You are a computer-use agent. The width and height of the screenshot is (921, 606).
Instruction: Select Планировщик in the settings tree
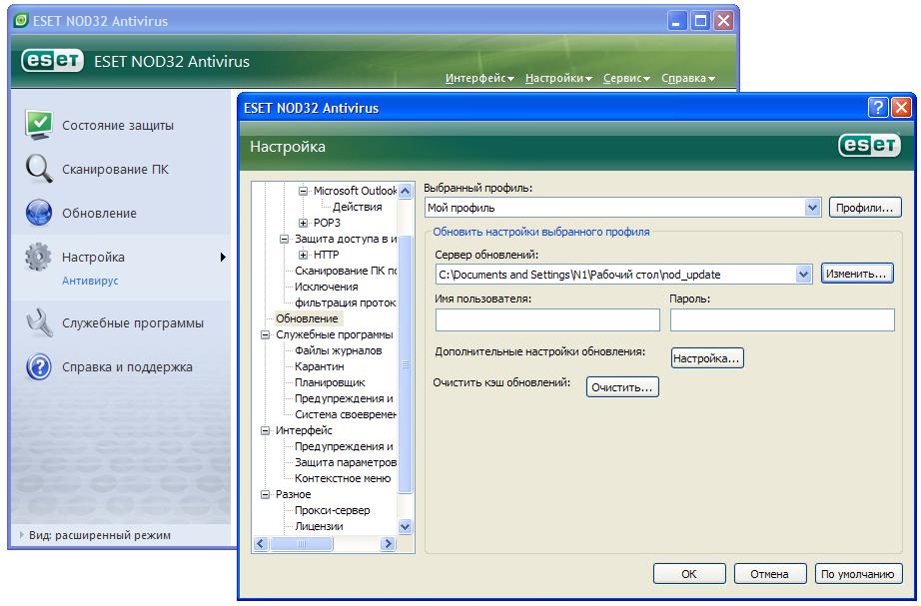point(330,382)
